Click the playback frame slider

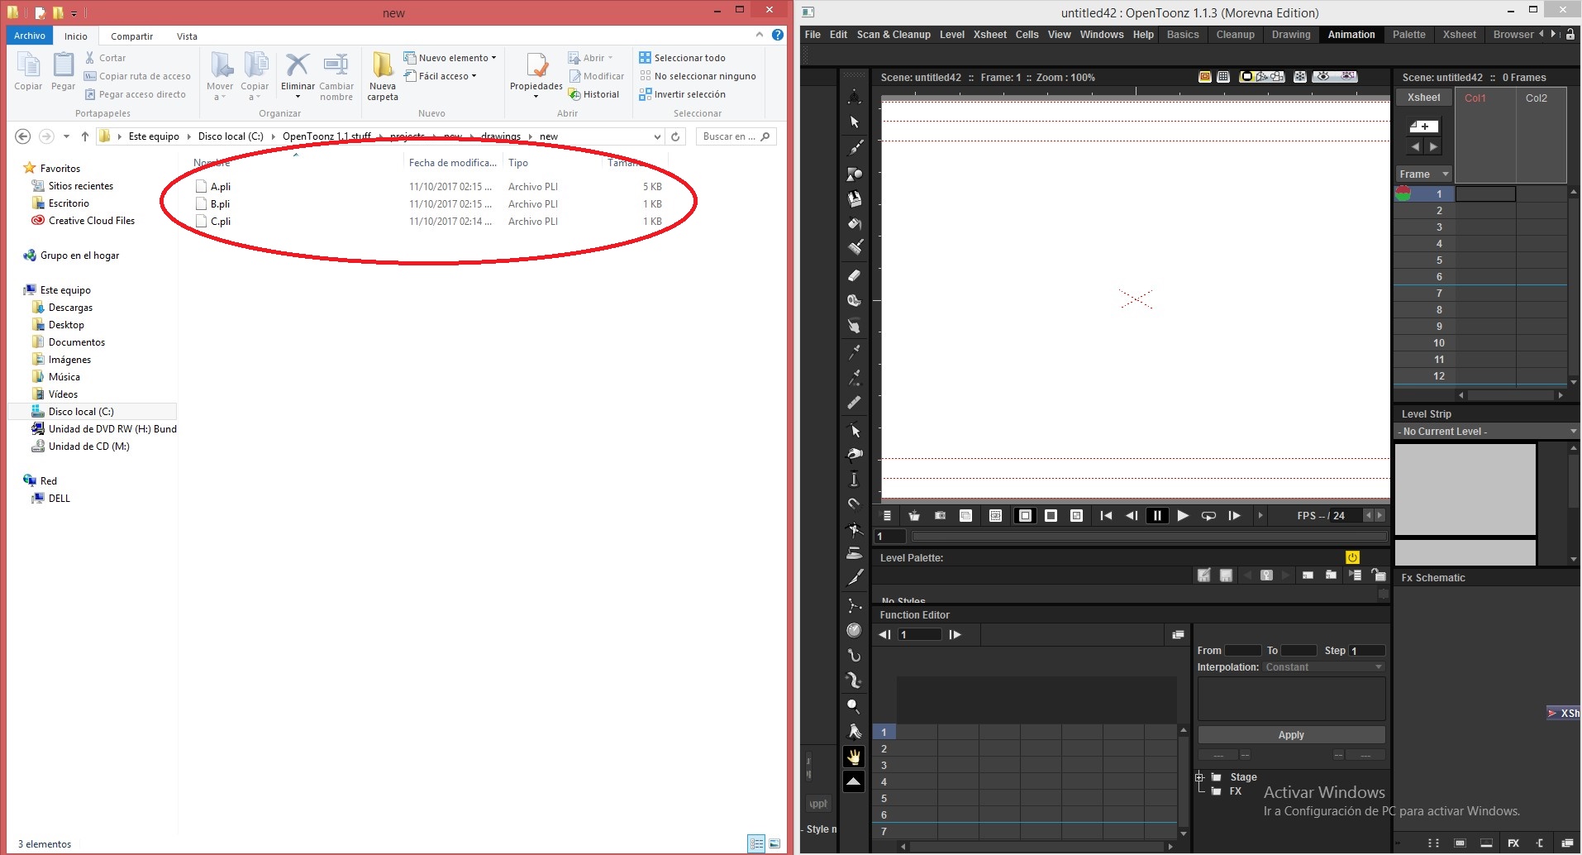click(1149, 536)
